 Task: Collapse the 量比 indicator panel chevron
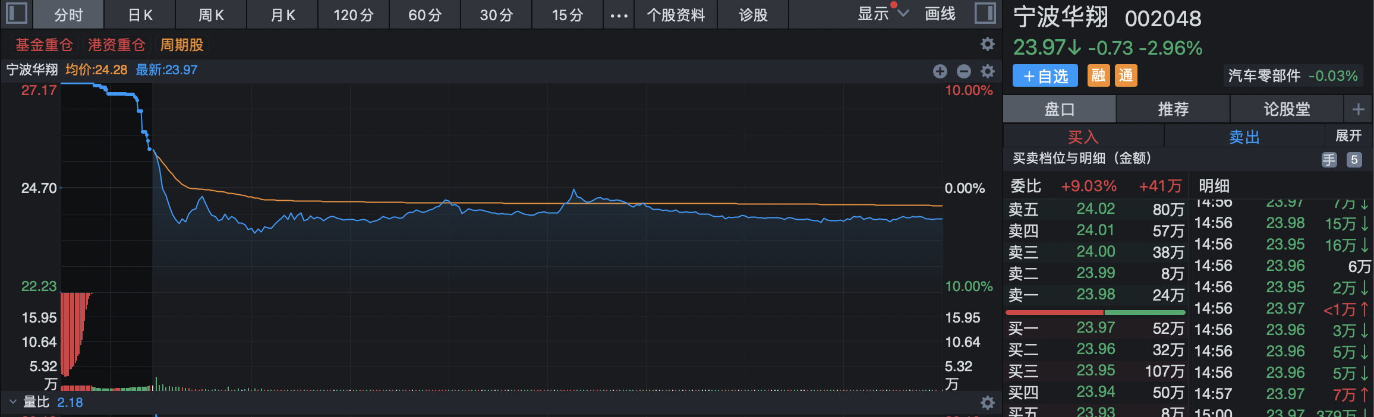tap(13, 402)
